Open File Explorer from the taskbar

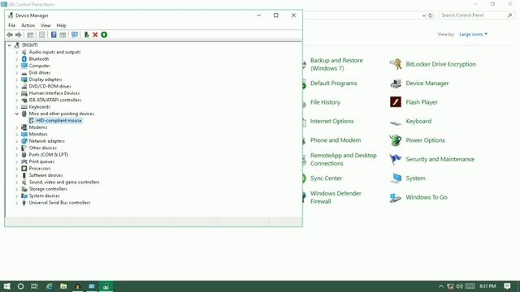click(63, 286)
